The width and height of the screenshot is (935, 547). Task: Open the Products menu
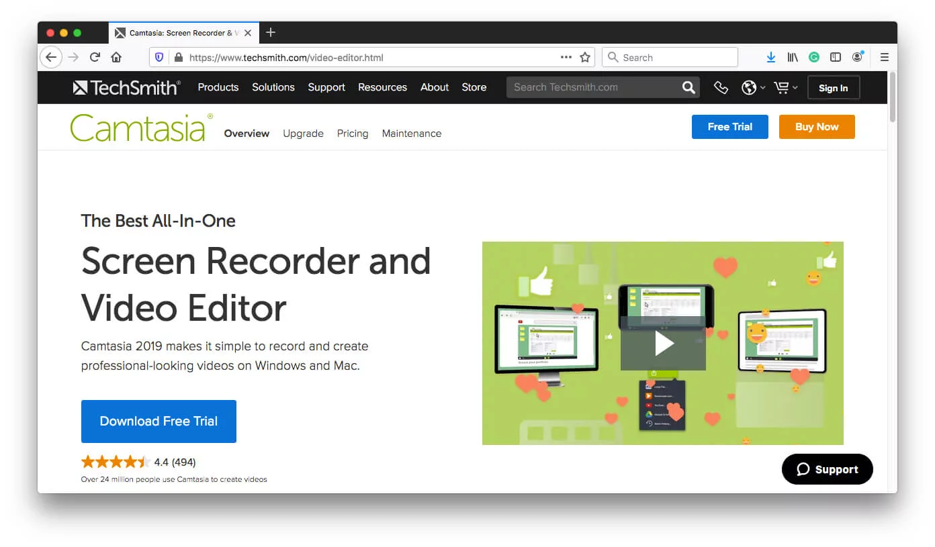coord(218,87)
